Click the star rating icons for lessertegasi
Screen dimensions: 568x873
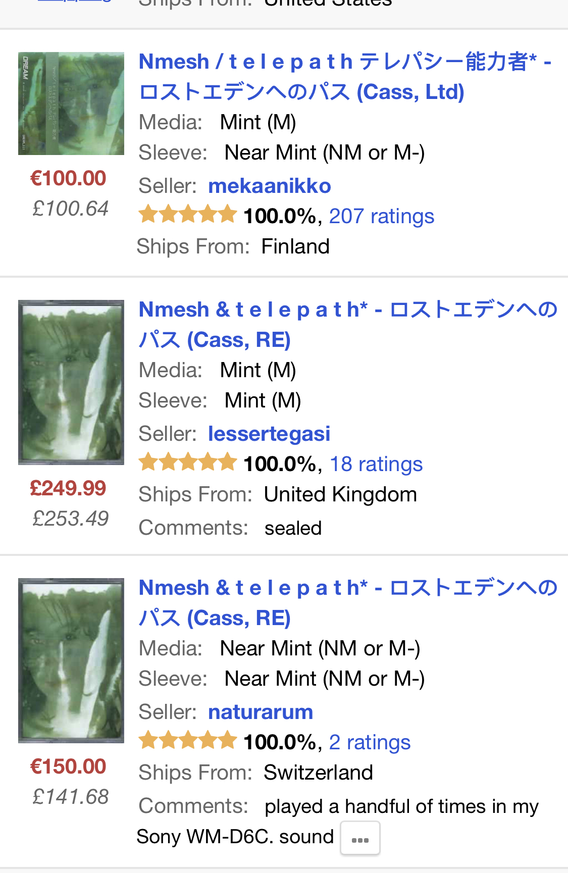(x=188, y=462)
